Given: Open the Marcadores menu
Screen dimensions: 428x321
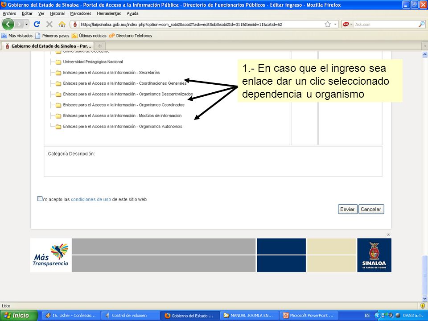Looking at the screenshot, I should point(81,13).
